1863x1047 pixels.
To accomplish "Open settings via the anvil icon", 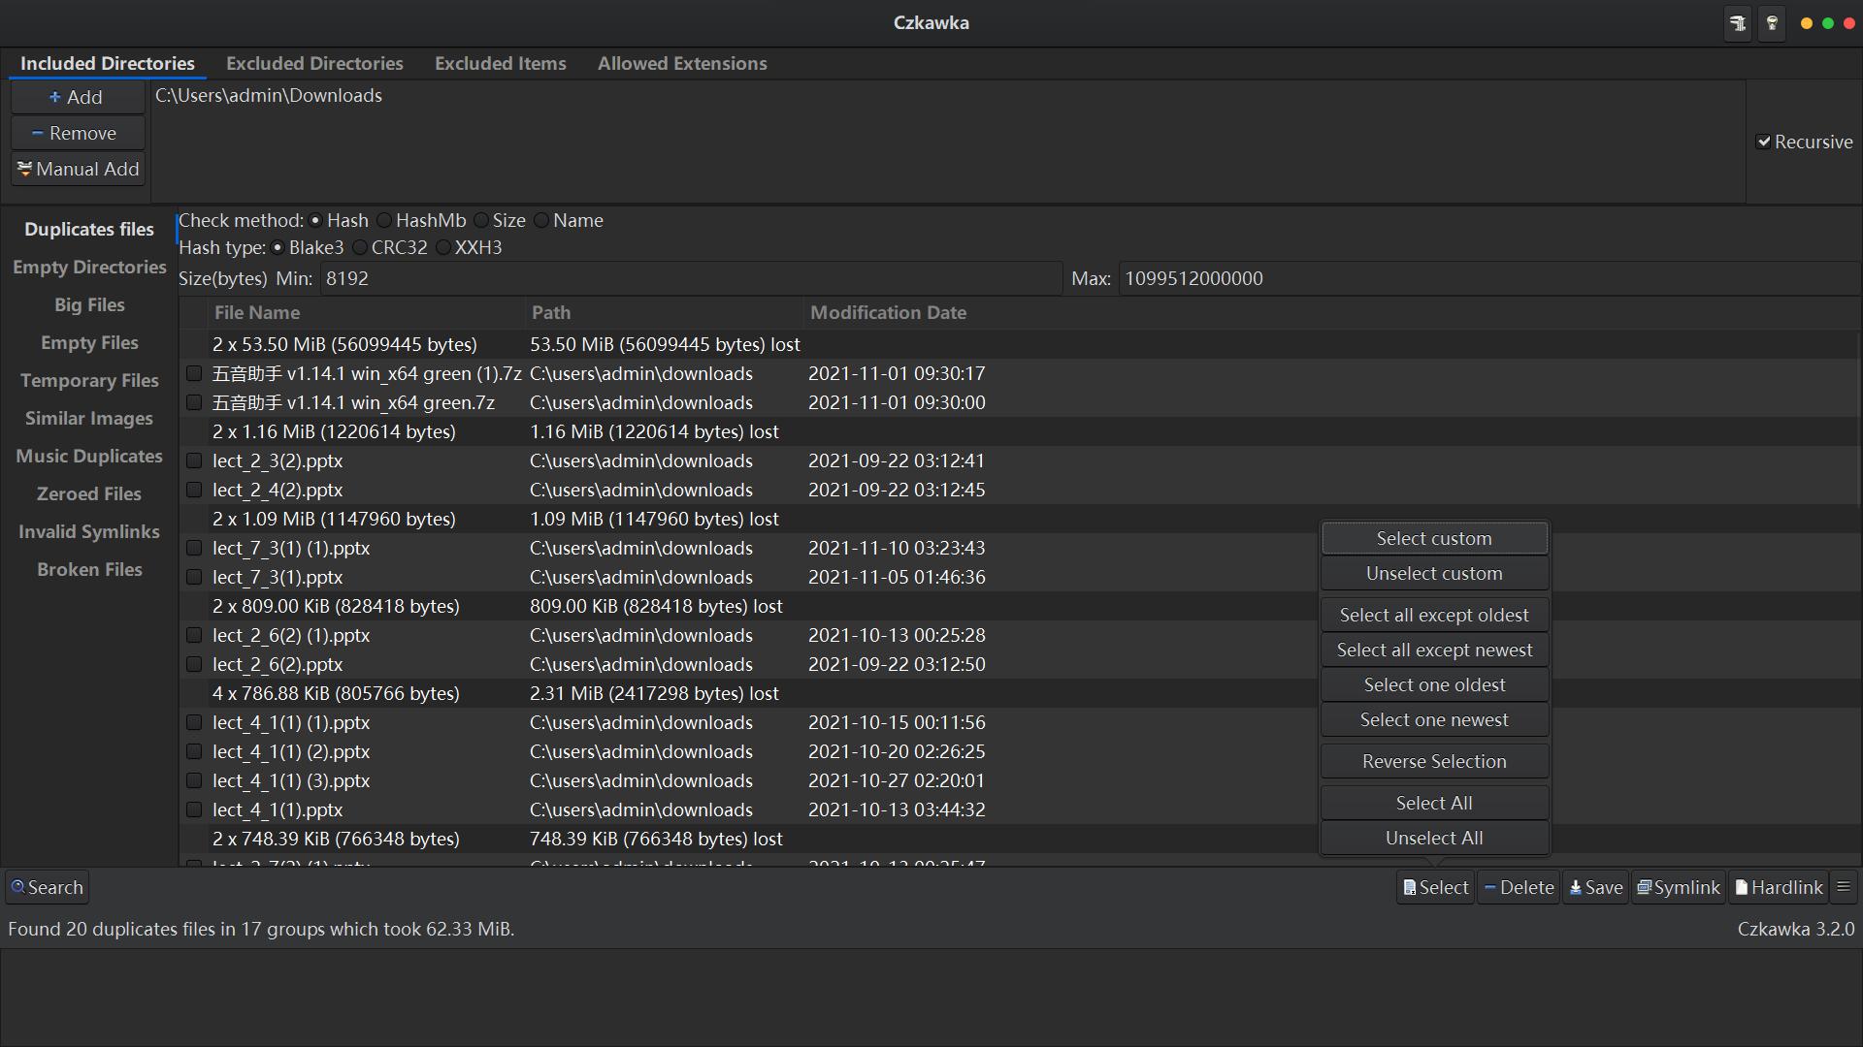I will (1737, 23).
